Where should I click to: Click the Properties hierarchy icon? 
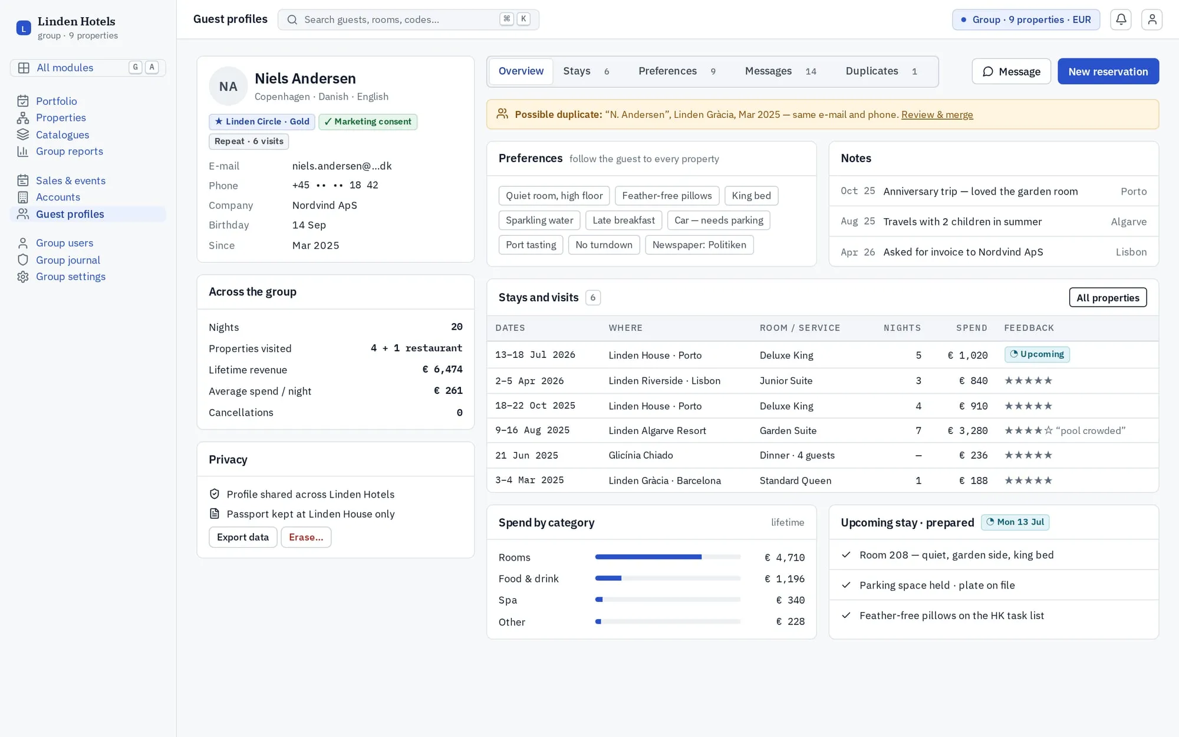23,118
